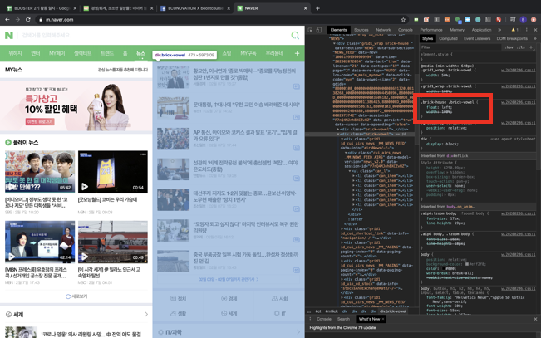Open the Chrome profile avatar B
The image size is (541, 338).
pos(523,20)
